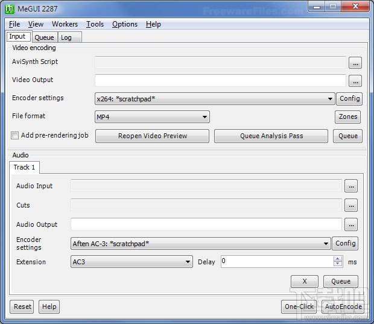
Task: Switch to the Queue tab
Action: 45,37
